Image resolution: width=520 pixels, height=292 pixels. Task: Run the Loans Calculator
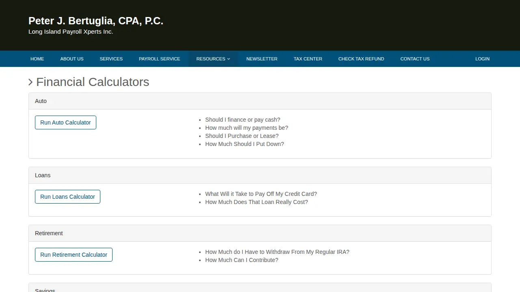tap(67, 197)
